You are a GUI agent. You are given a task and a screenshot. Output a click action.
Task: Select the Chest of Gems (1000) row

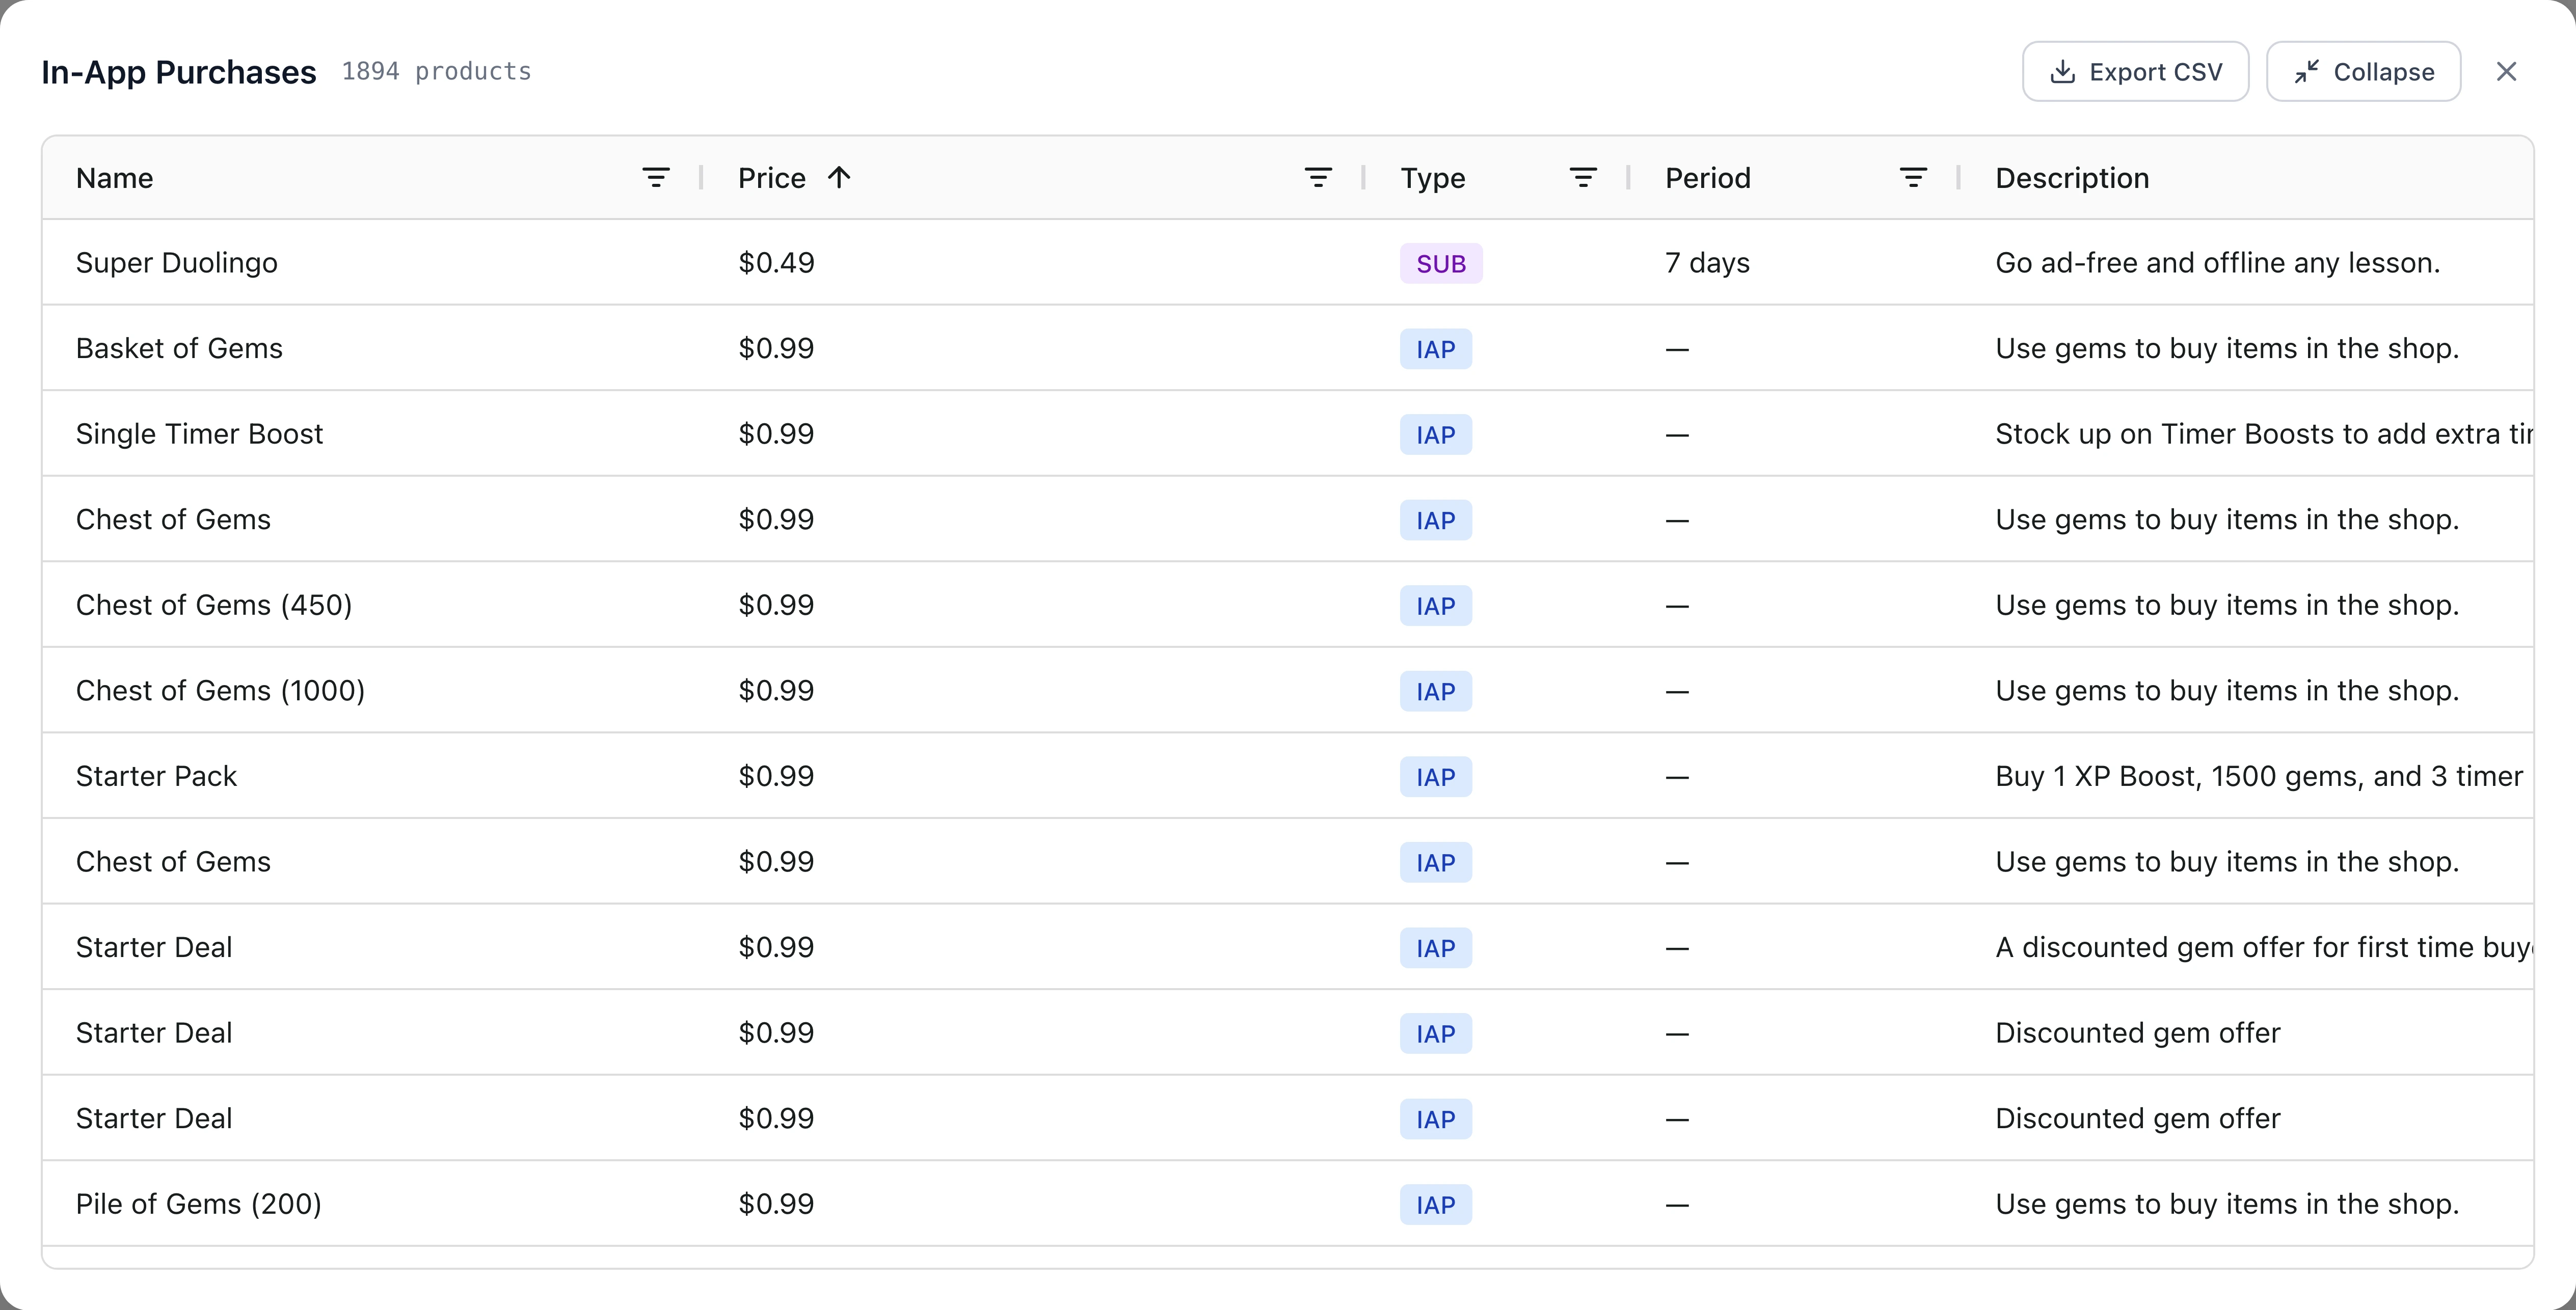[1288, 690]
